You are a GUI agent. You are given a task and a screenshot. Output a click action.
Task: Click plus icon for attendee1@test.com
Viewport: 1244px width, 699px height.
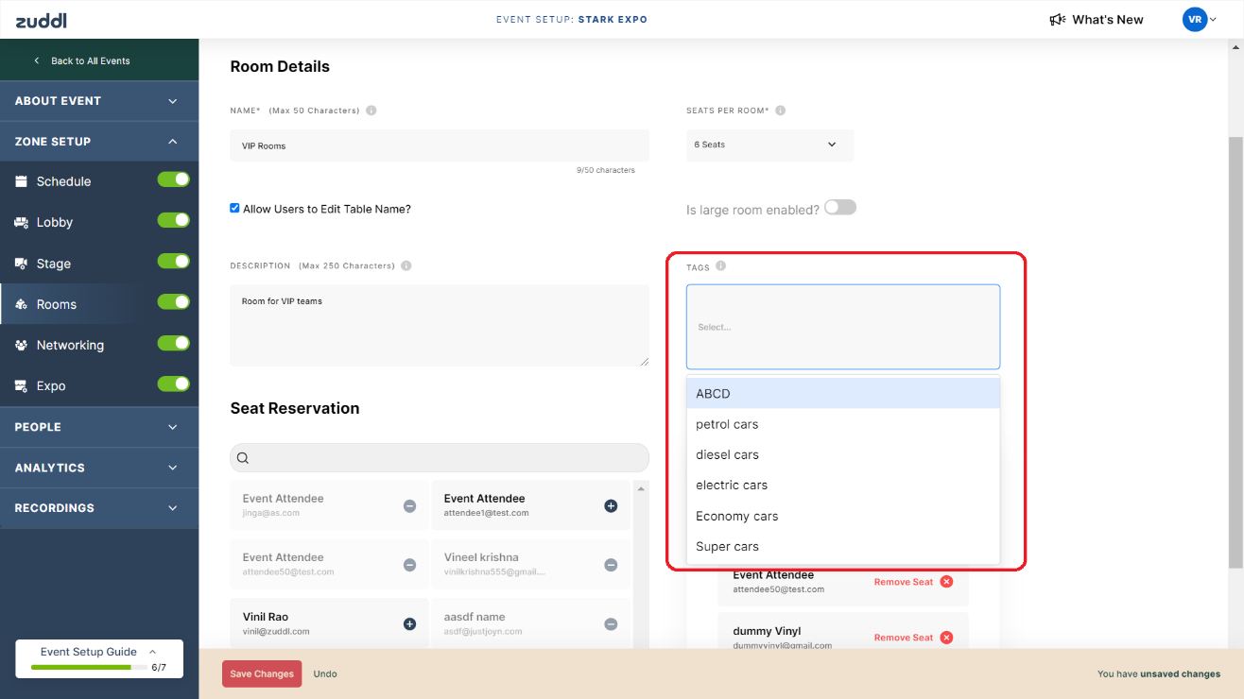[x=611, y=506]
